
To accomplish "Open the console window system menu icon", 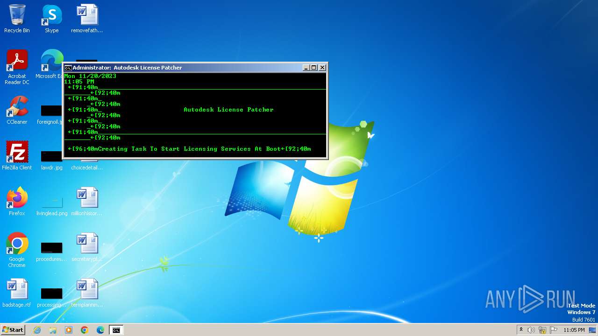I will pyautogui.click(x=68, y=68).
